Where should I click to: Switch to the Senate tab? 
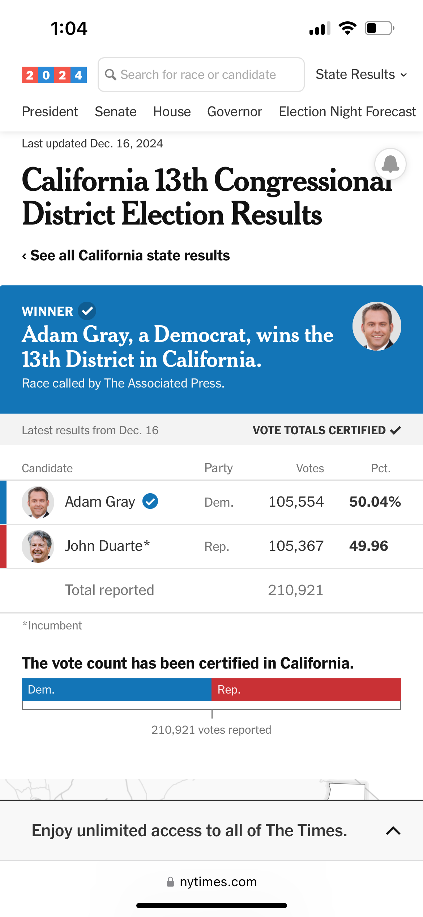click(x=116, y=112)
